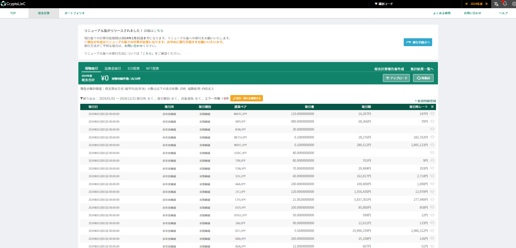Open the TOP tab
This screenshot has width=516, height=248.
point(13,13)
